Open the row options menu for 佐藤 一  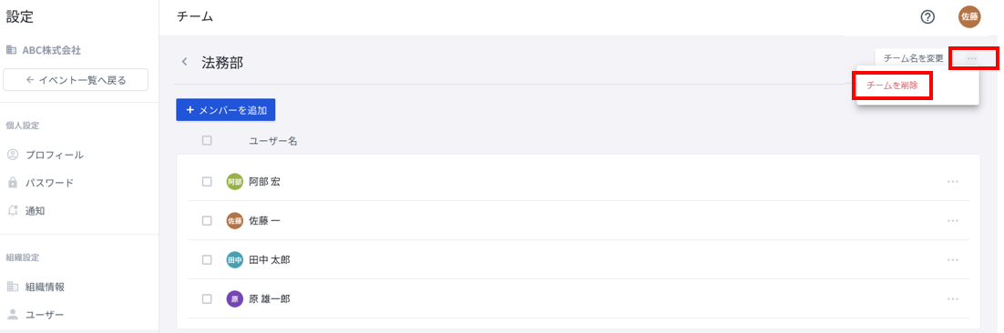[x=953, y=220]
